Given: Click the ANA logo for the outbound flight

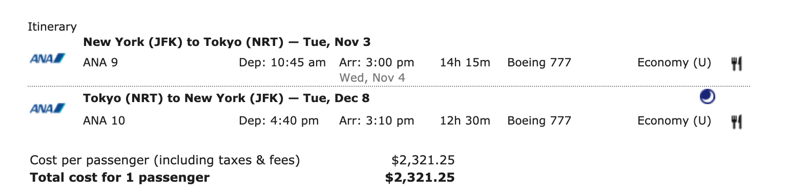Looking at the screenshot, I should 48,59.
